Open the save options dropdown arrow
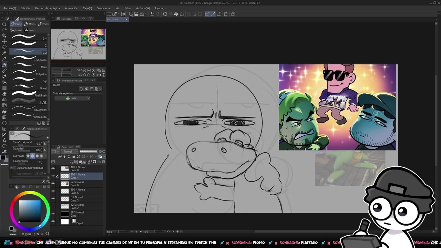The image size is (441, 248). (x=146, y=14)
